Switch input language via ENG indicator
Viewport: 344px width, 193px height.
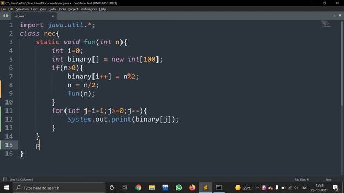(304, 188)
